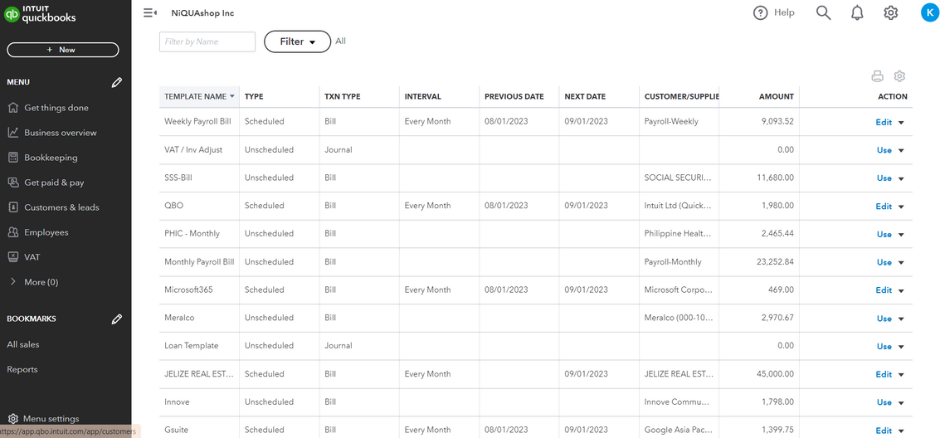Expand action arrow for Meralco row
The width and height of the screenshot is (940, 438).
[x=901, y=319]
